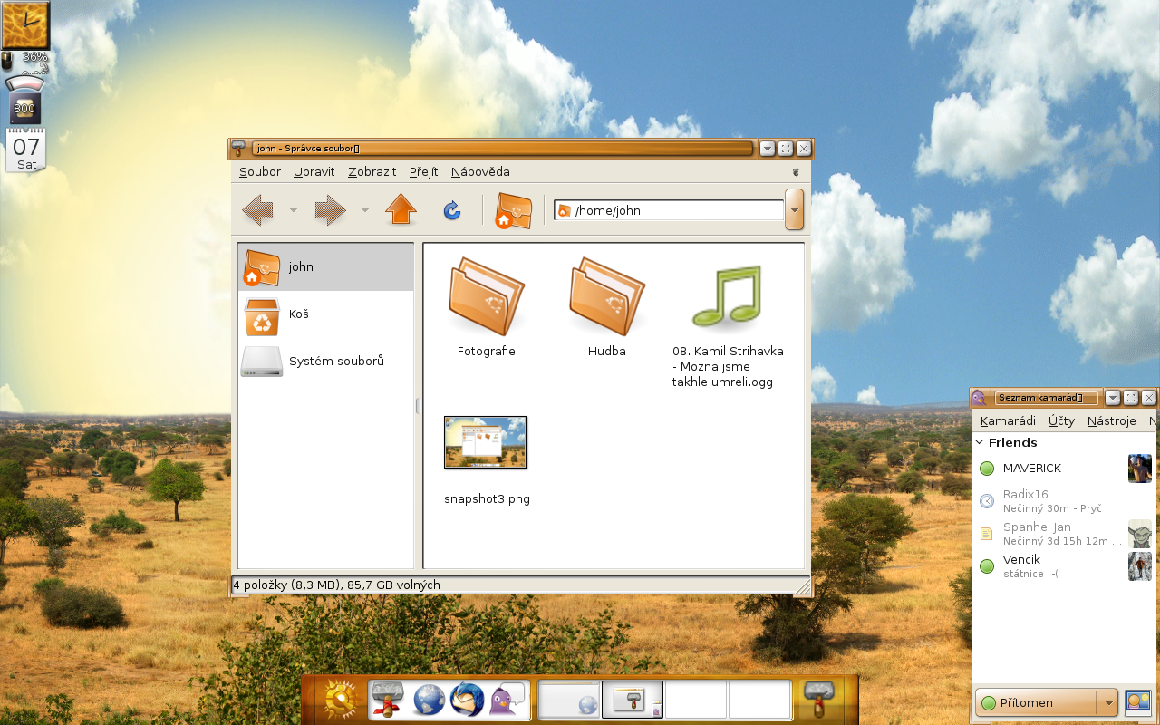
Task: Select buddy Spanhel Jan
Action: (1065, 533)
